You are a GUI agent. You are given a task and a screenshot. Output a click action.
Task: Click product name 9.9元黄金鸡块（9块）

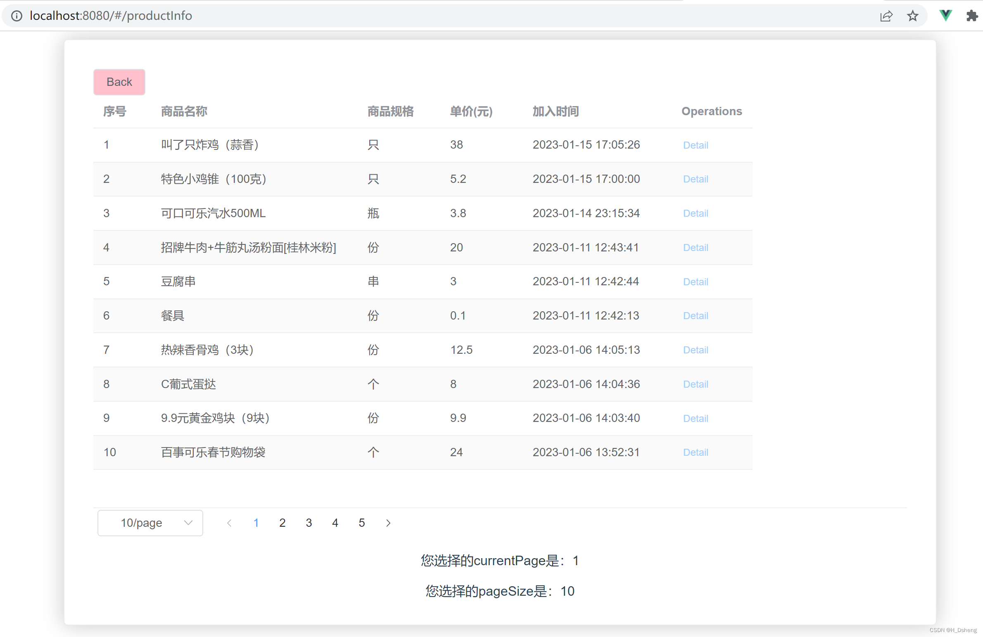[x=215, y=418]
